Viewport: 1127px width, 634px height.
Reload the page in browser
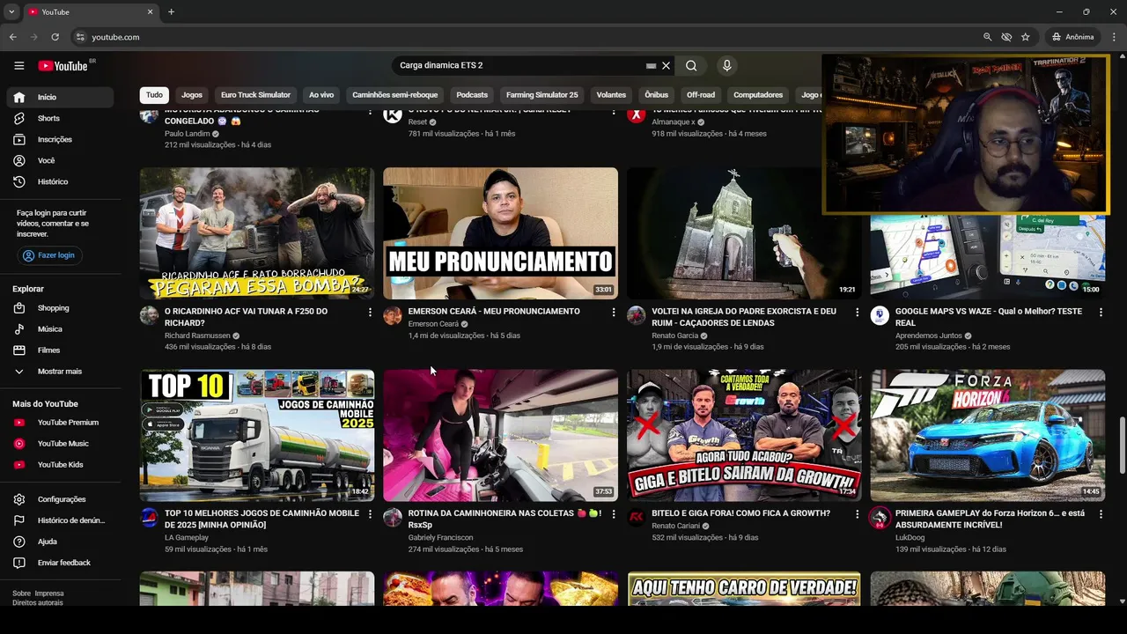(55, 37)
